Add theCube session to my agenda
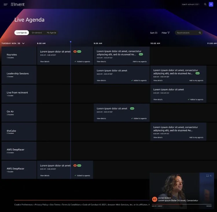 click(x=196, y=137)
